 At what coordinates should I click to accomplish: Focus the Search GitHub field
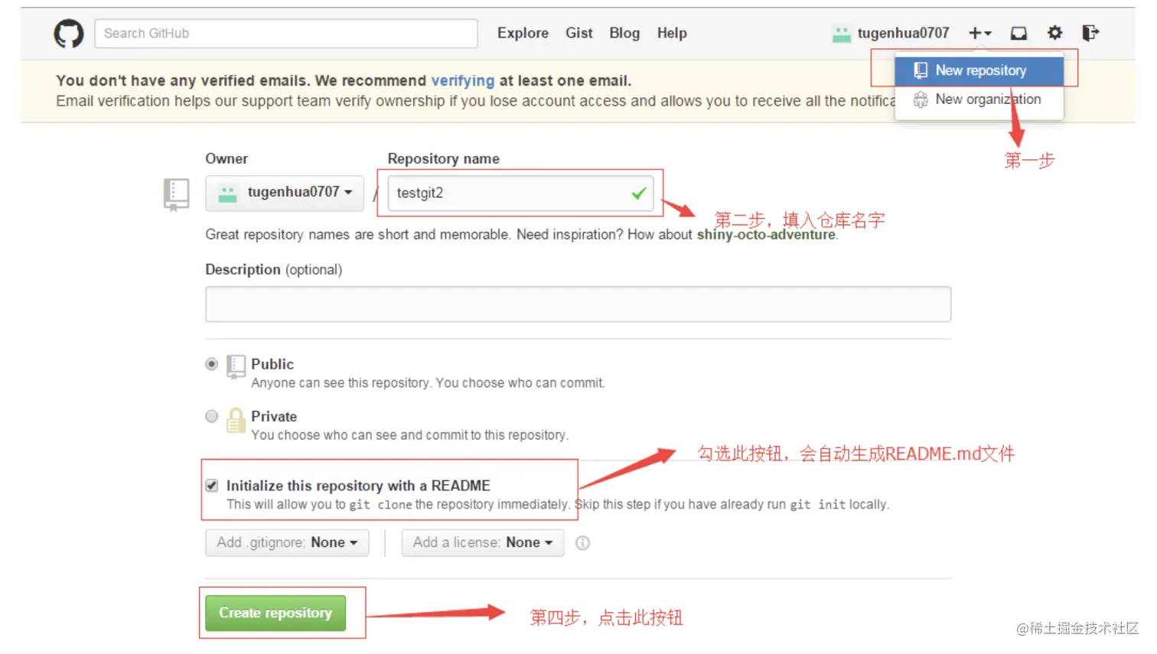pyautogui.click(x=286, y=34)
